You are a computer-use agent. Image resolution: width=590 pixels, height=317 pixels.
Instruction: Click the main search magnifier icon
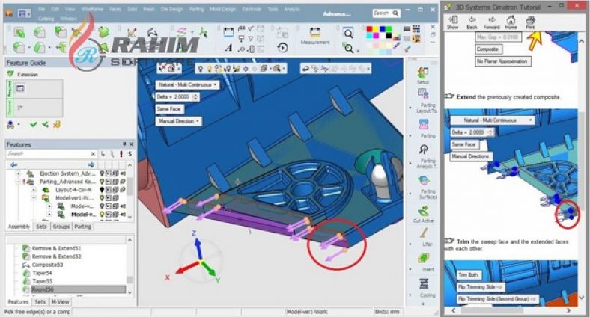(396, 13)
